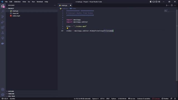This screenshot has height=100, width=178.
Task: Open the notifications bell
Action: point(175,99)
